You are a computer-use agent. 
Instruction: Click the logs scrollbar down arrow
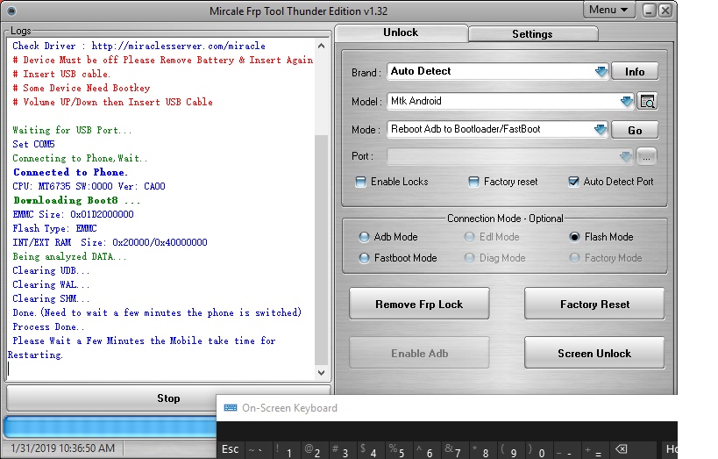point(322,373)
